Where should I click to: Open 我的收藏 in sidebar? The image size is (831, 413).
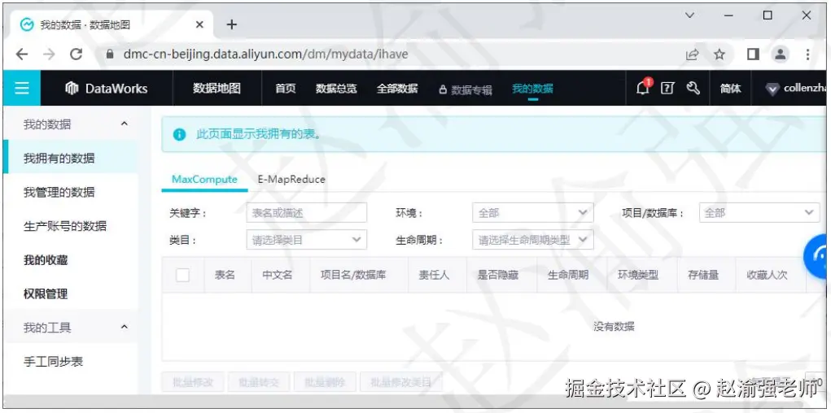[x=46, y=260]
